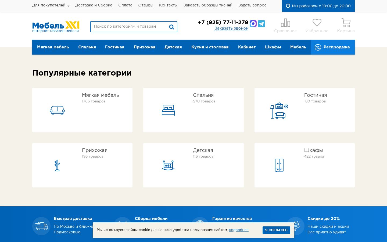Open the Мягкая мебель menu

[53, 47]
